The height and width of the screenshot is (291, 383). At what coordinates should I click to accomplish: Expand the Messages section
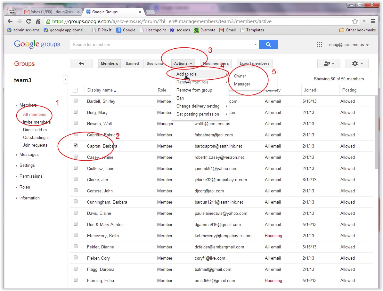click(x=17, y=155)
